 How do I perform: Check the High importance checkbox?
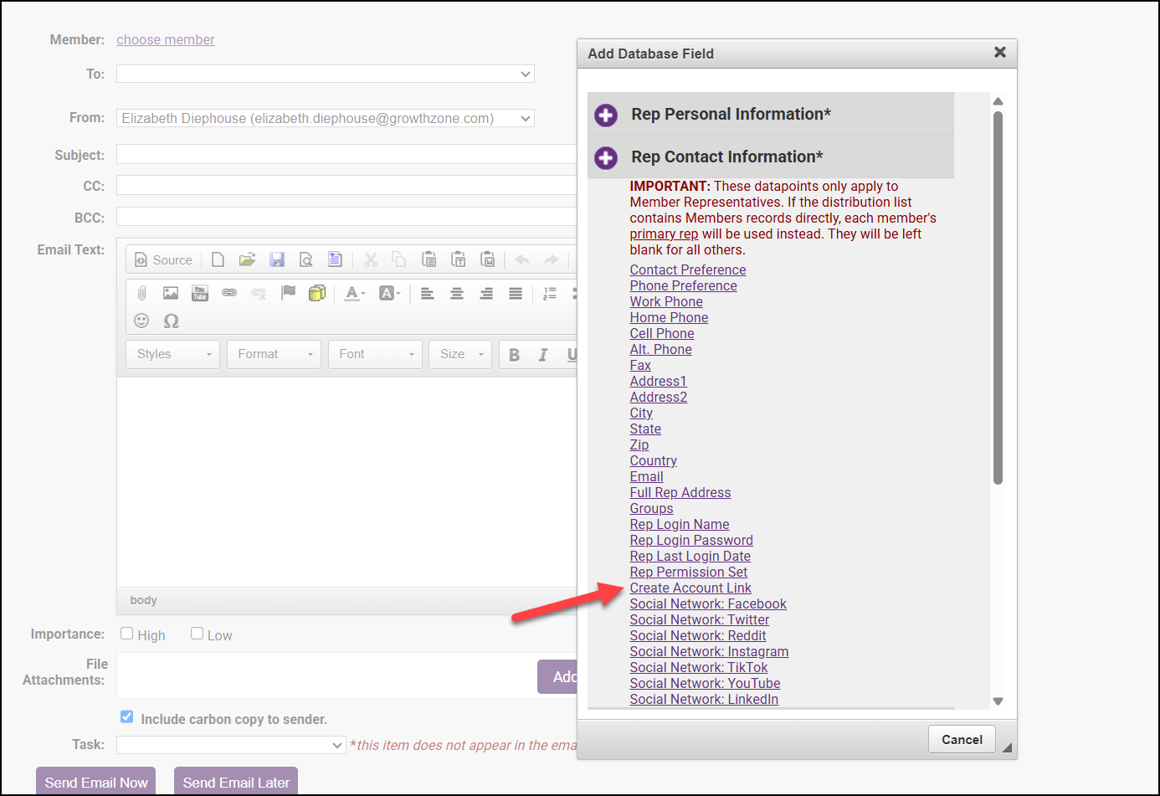pos(127,634)
